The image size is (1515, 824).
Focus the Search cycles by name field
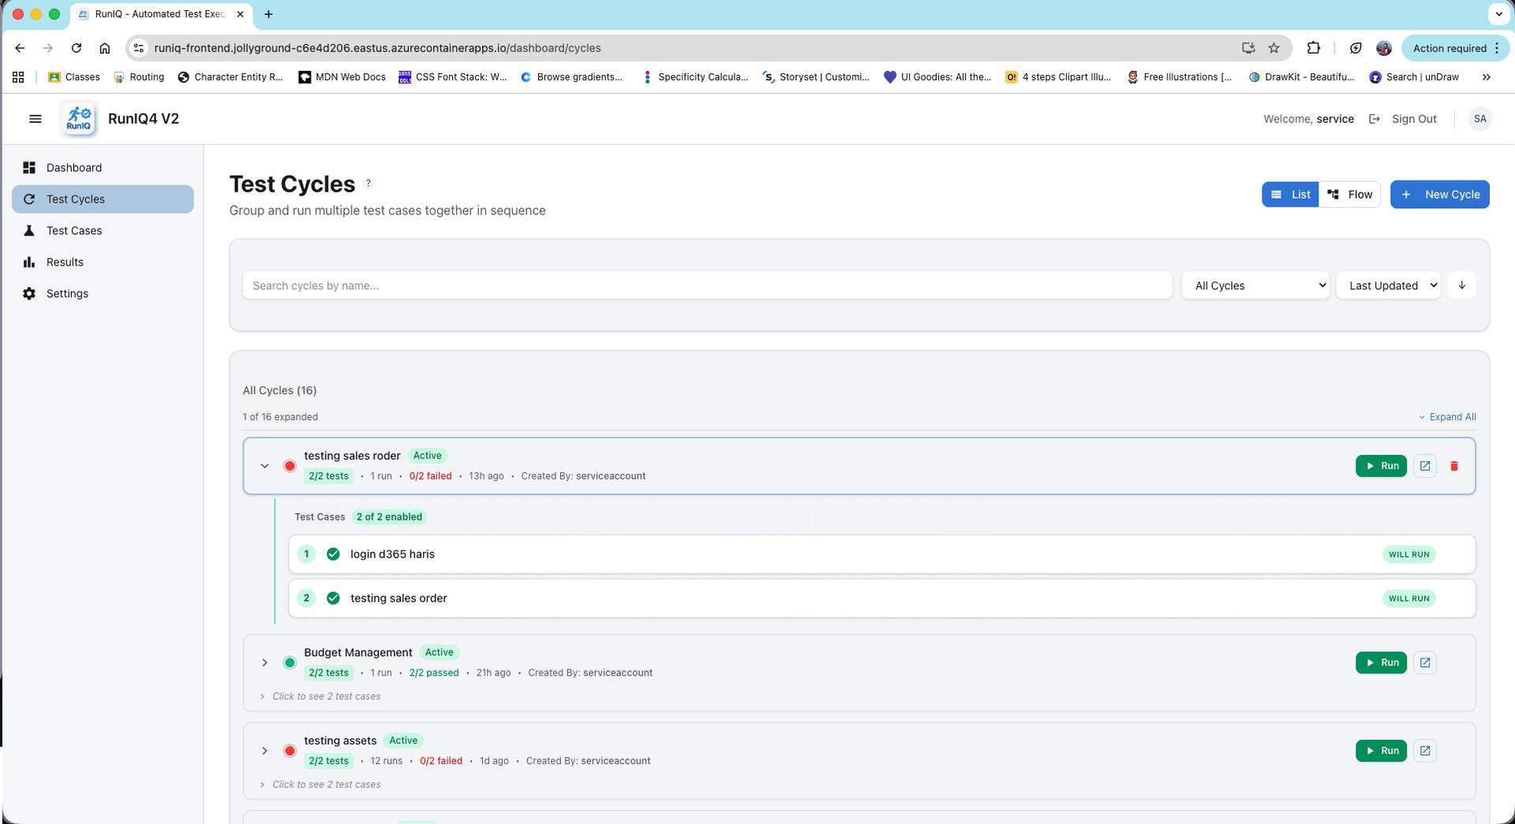click(707, 285)
